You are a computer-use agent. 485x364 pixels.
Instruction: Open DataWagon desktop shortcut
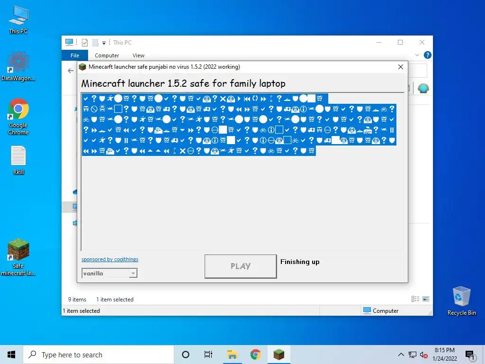click(x=18, y=66)
